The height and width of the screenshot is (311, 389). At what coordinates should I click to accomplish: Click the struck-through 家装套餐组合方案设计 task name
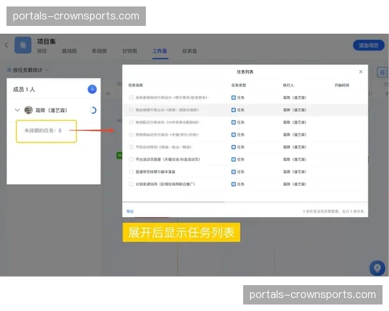pos(172,97)
